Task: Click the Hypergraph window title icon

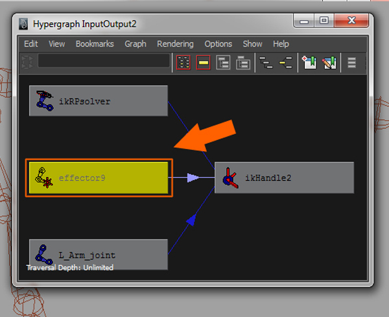Action: (x=23, y=24)
